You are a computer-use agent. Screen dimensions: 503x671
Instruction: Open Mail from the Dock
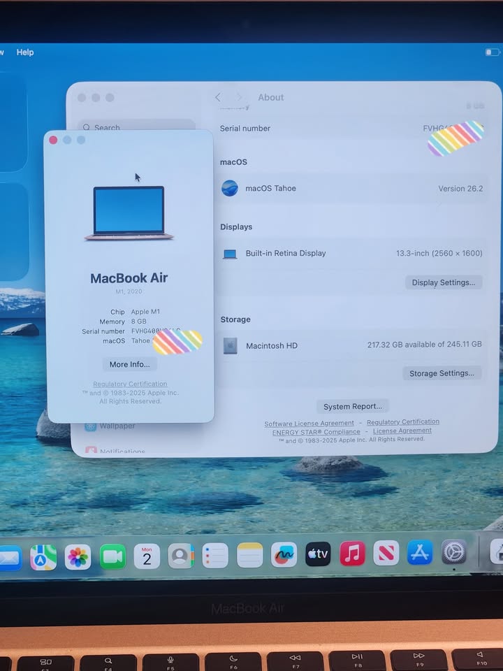(9, 558)
